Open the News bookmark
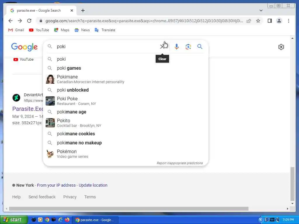This screenshot has height=224, width=299. pyautogui.click(x=82, y=30)
